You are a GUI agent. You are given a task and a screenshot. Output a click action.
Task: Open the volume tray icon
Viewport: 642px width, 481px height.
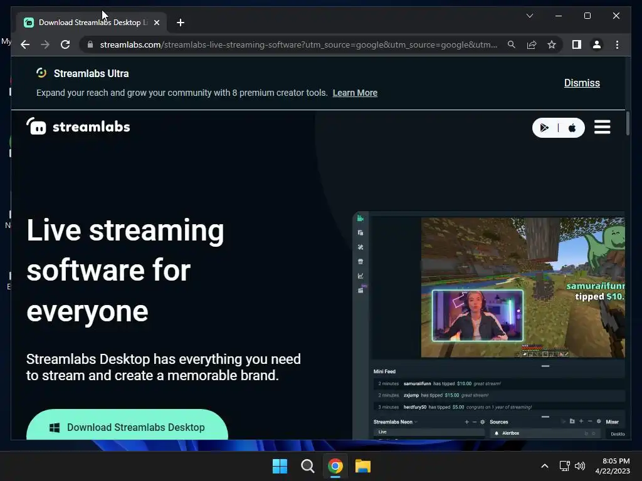[x=580, y=466]
